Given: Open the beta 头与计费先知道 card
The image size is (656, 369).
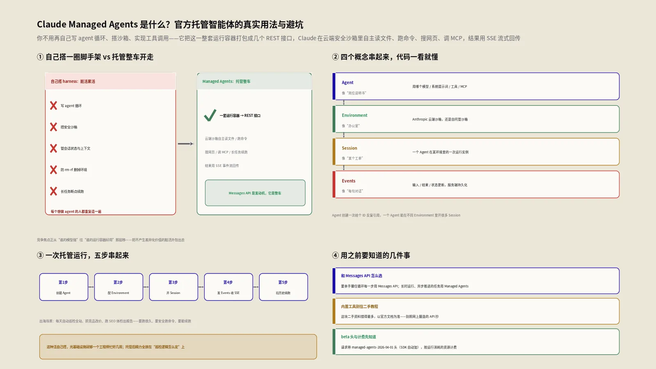Looking at the screenshot, I should (476, 342).
